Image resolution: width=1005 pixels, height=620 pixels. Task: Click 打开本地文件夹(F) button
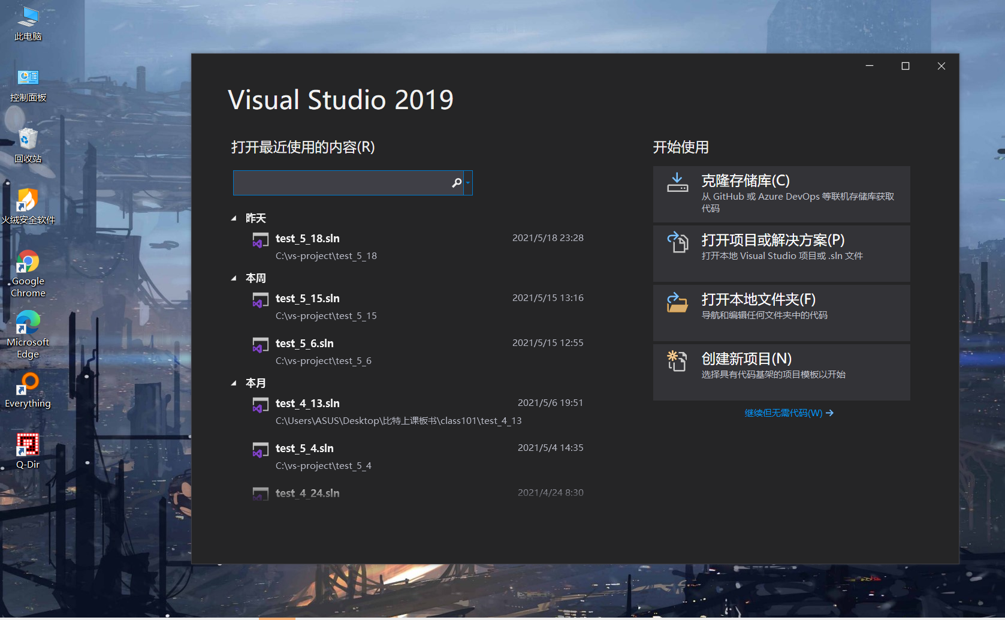coord(781,313)
